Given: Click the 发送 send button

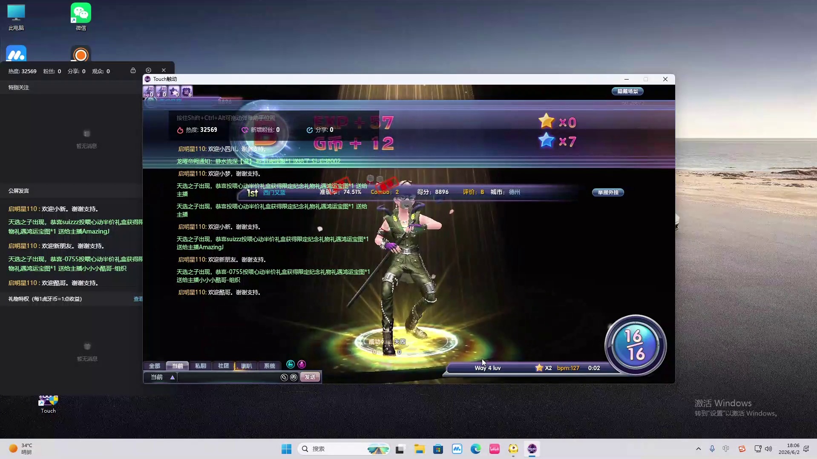Looking at the screenshot, I should coord(310,377).
